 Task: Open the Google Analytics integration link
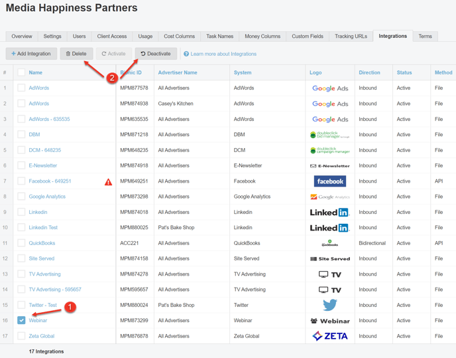[x=47, y=197]
